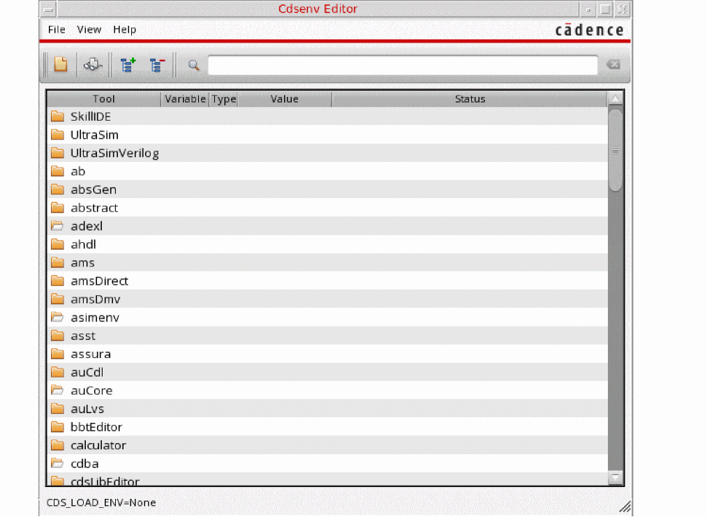Select the UltraSim tool name
The image size is (707, 517).
(95, 135)
